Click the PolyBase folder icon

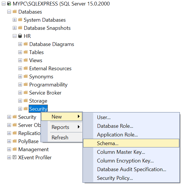click(14, 141)
